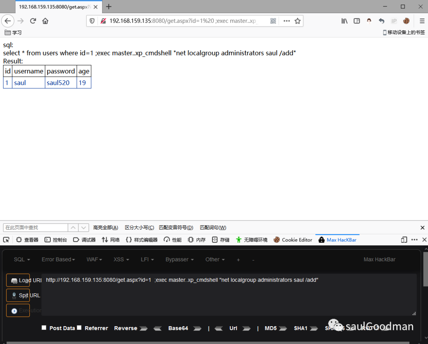Select Max HacKBar devtools tab
The width and height of the screenshot is (428, 344).
(x=337, y=240)
